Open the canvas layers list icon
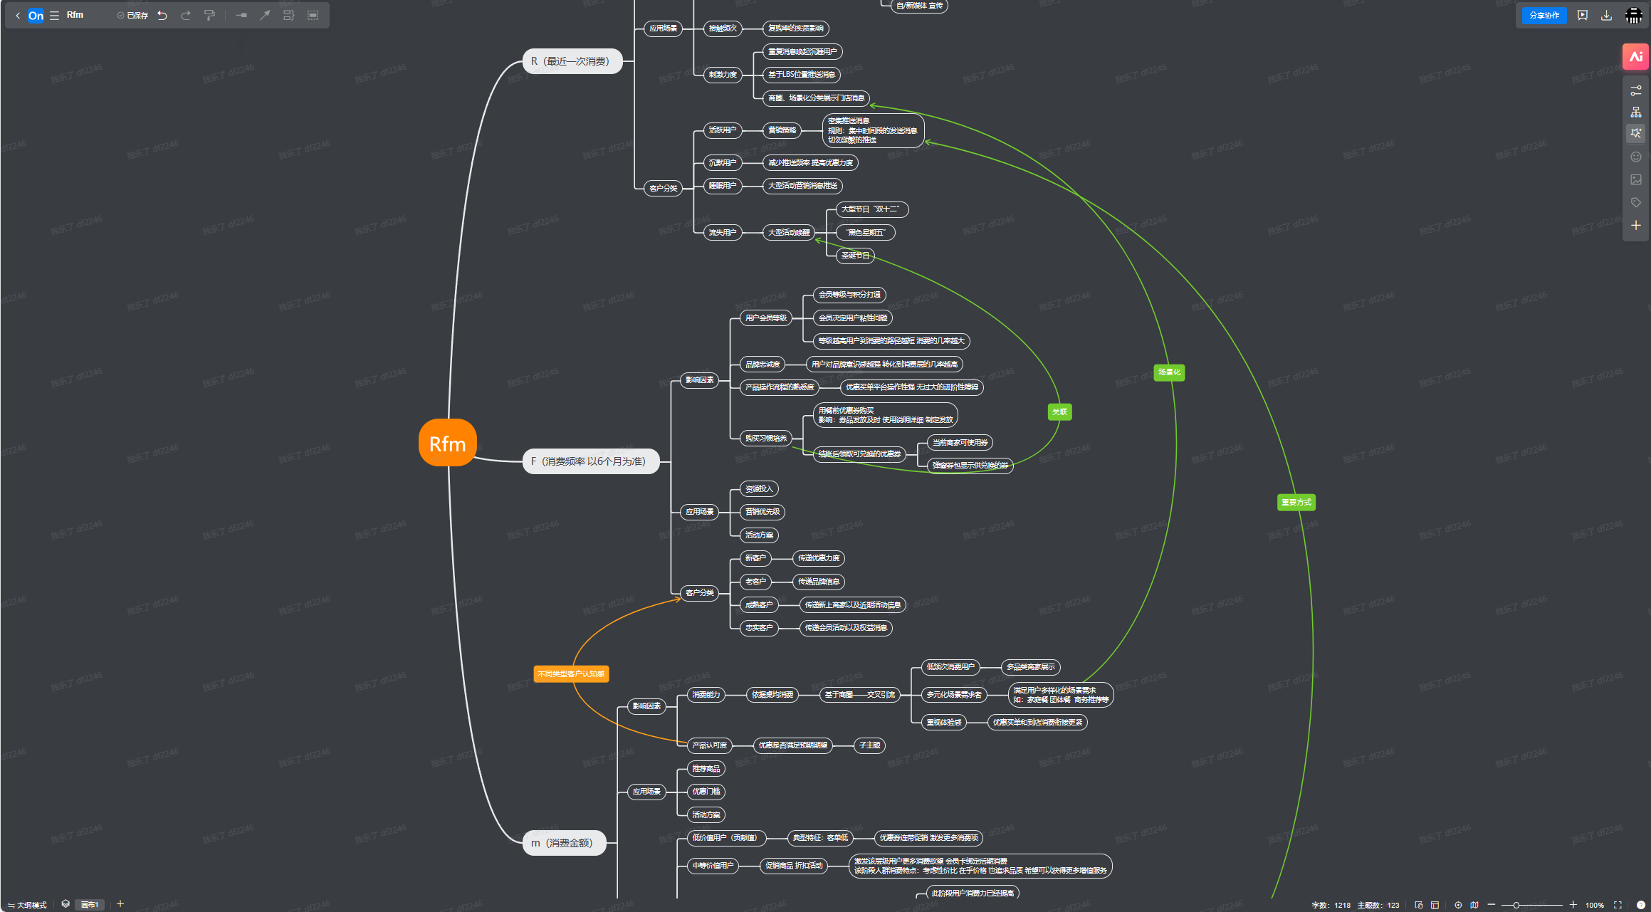1651x912 pixels. [65, 904]
